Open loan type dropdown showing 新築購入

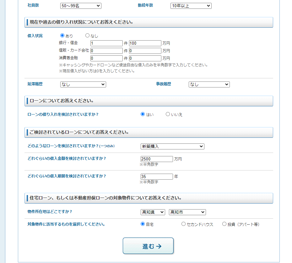[x=172, y=146]
